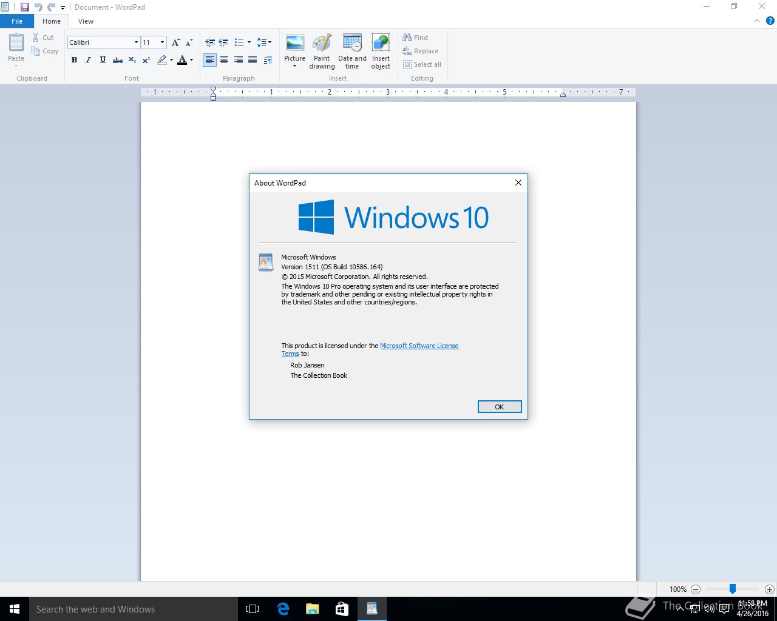Click the Justify alignment icon
Screen dimensions: 777x621
(x=253, y=60)
